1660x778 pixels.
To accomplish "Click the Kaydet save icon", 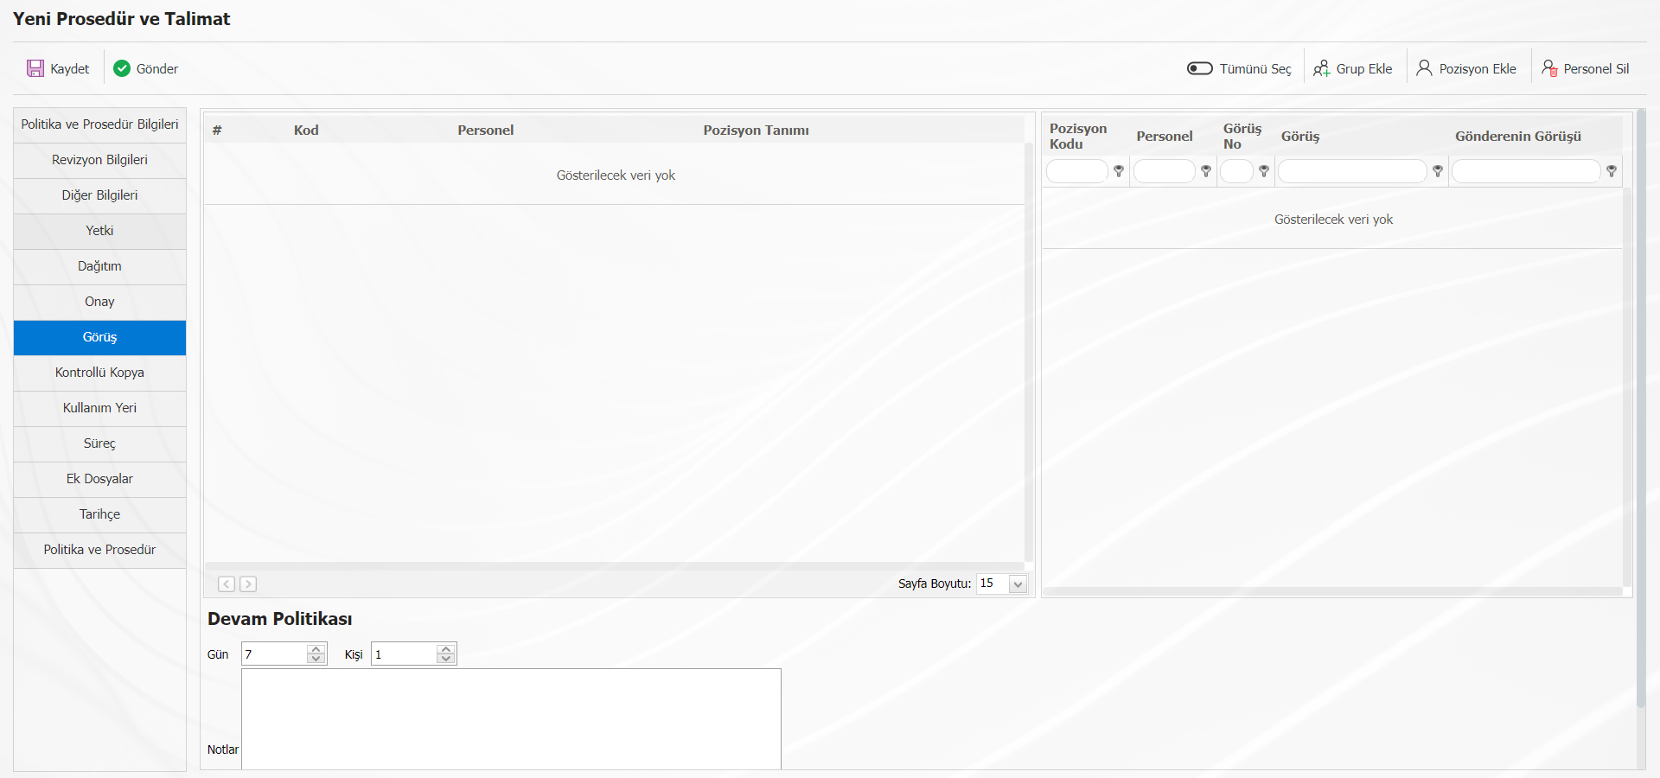I will [x=35, y=68].
